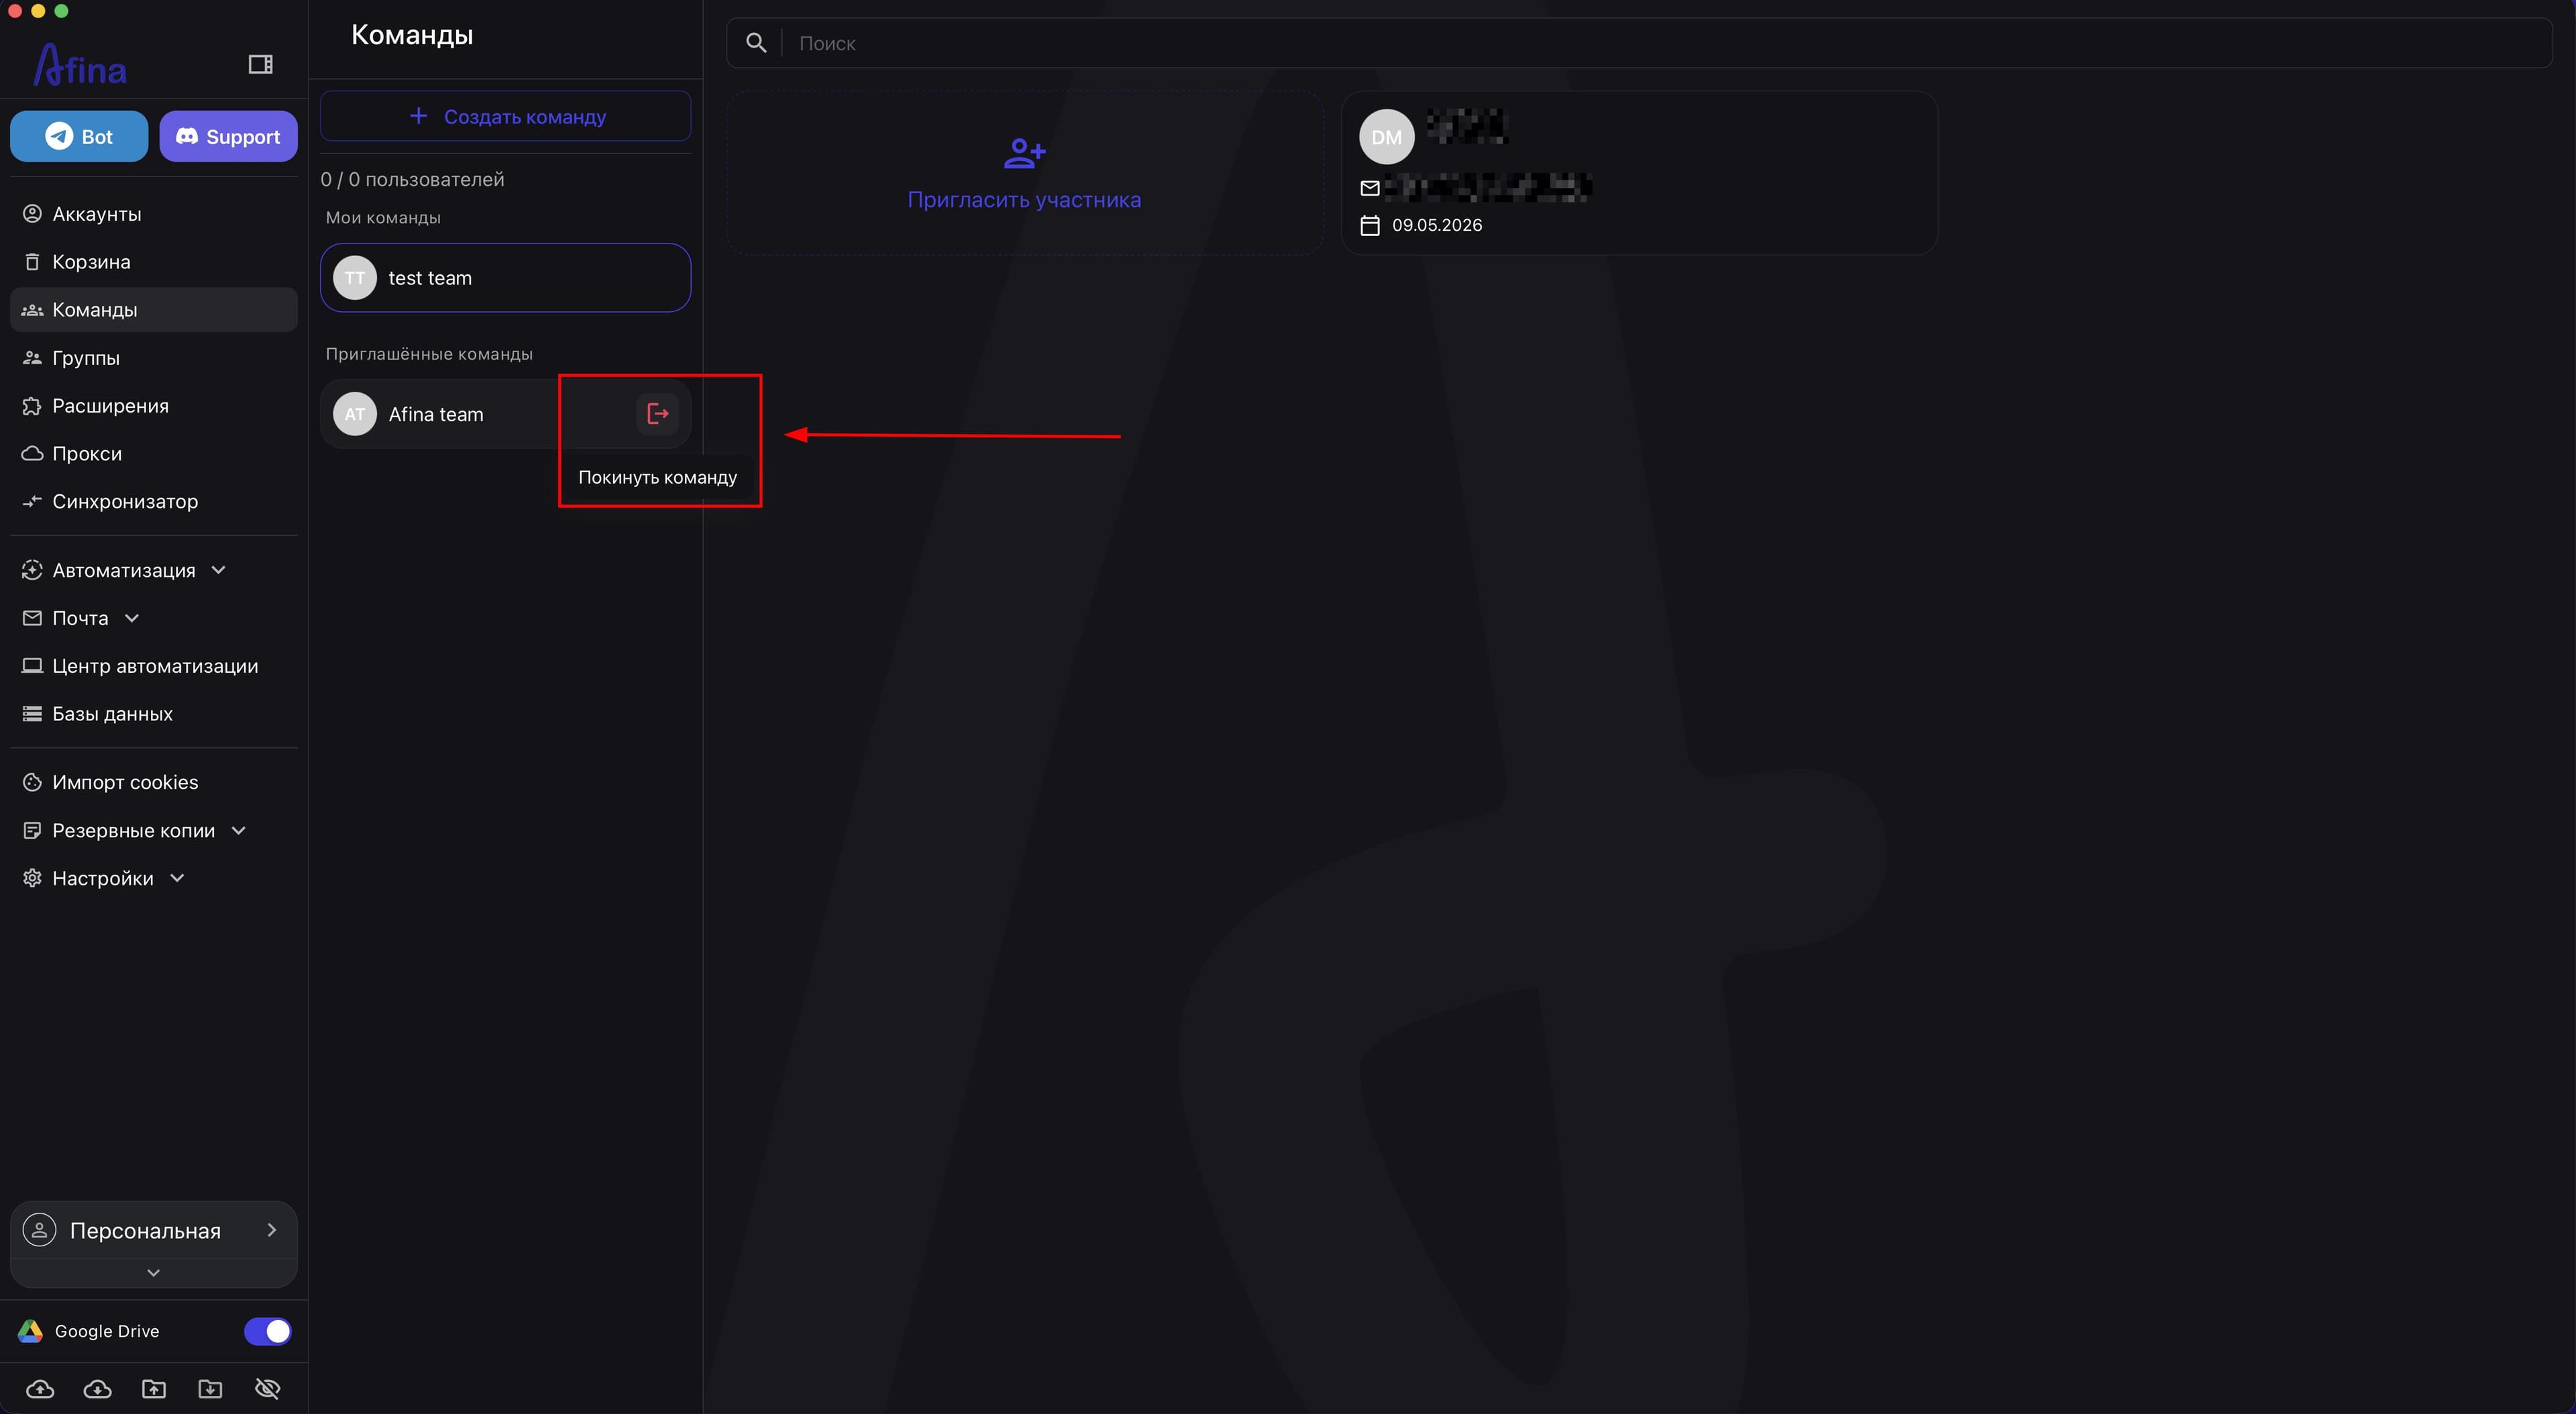
Task: Click the Создать команду button
Action: [x=505, y=116]
